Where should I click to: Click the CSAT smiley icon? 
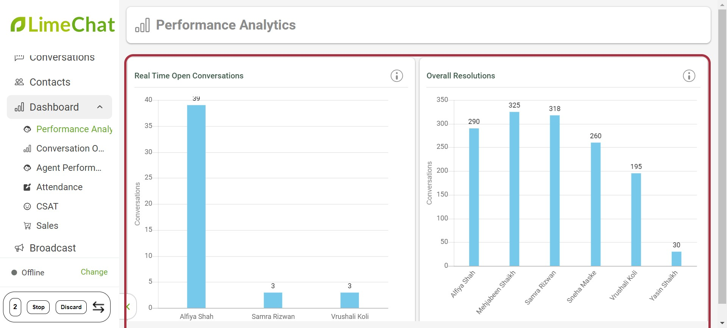[x=27, y=206]
